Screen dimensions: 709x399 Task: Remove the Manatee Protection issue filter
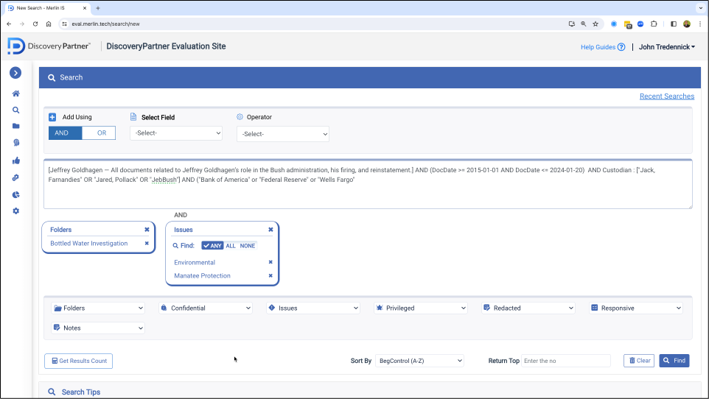click(270, 276)
